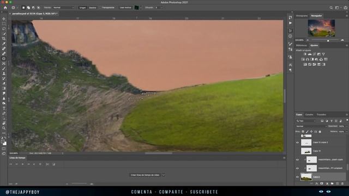Image resolution: width=349 pixels, height=196 pixels.
Task: Click the Share document icon
Action: pos(345,8)
